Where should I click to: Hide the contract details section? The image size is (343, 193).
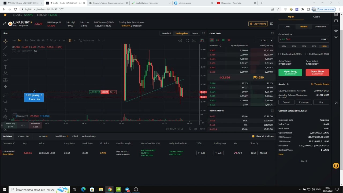click(x=303, y=161)
